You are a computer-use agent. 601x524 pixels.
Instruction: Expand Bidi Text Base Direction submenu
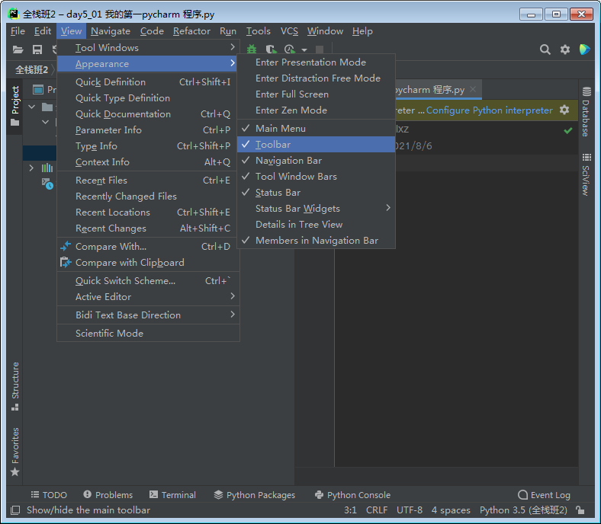148,315
